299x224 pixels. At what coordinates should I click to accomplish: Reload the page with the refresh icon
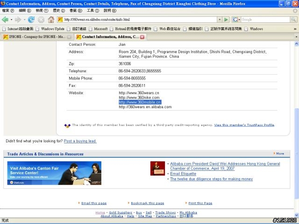coord(31,20)
